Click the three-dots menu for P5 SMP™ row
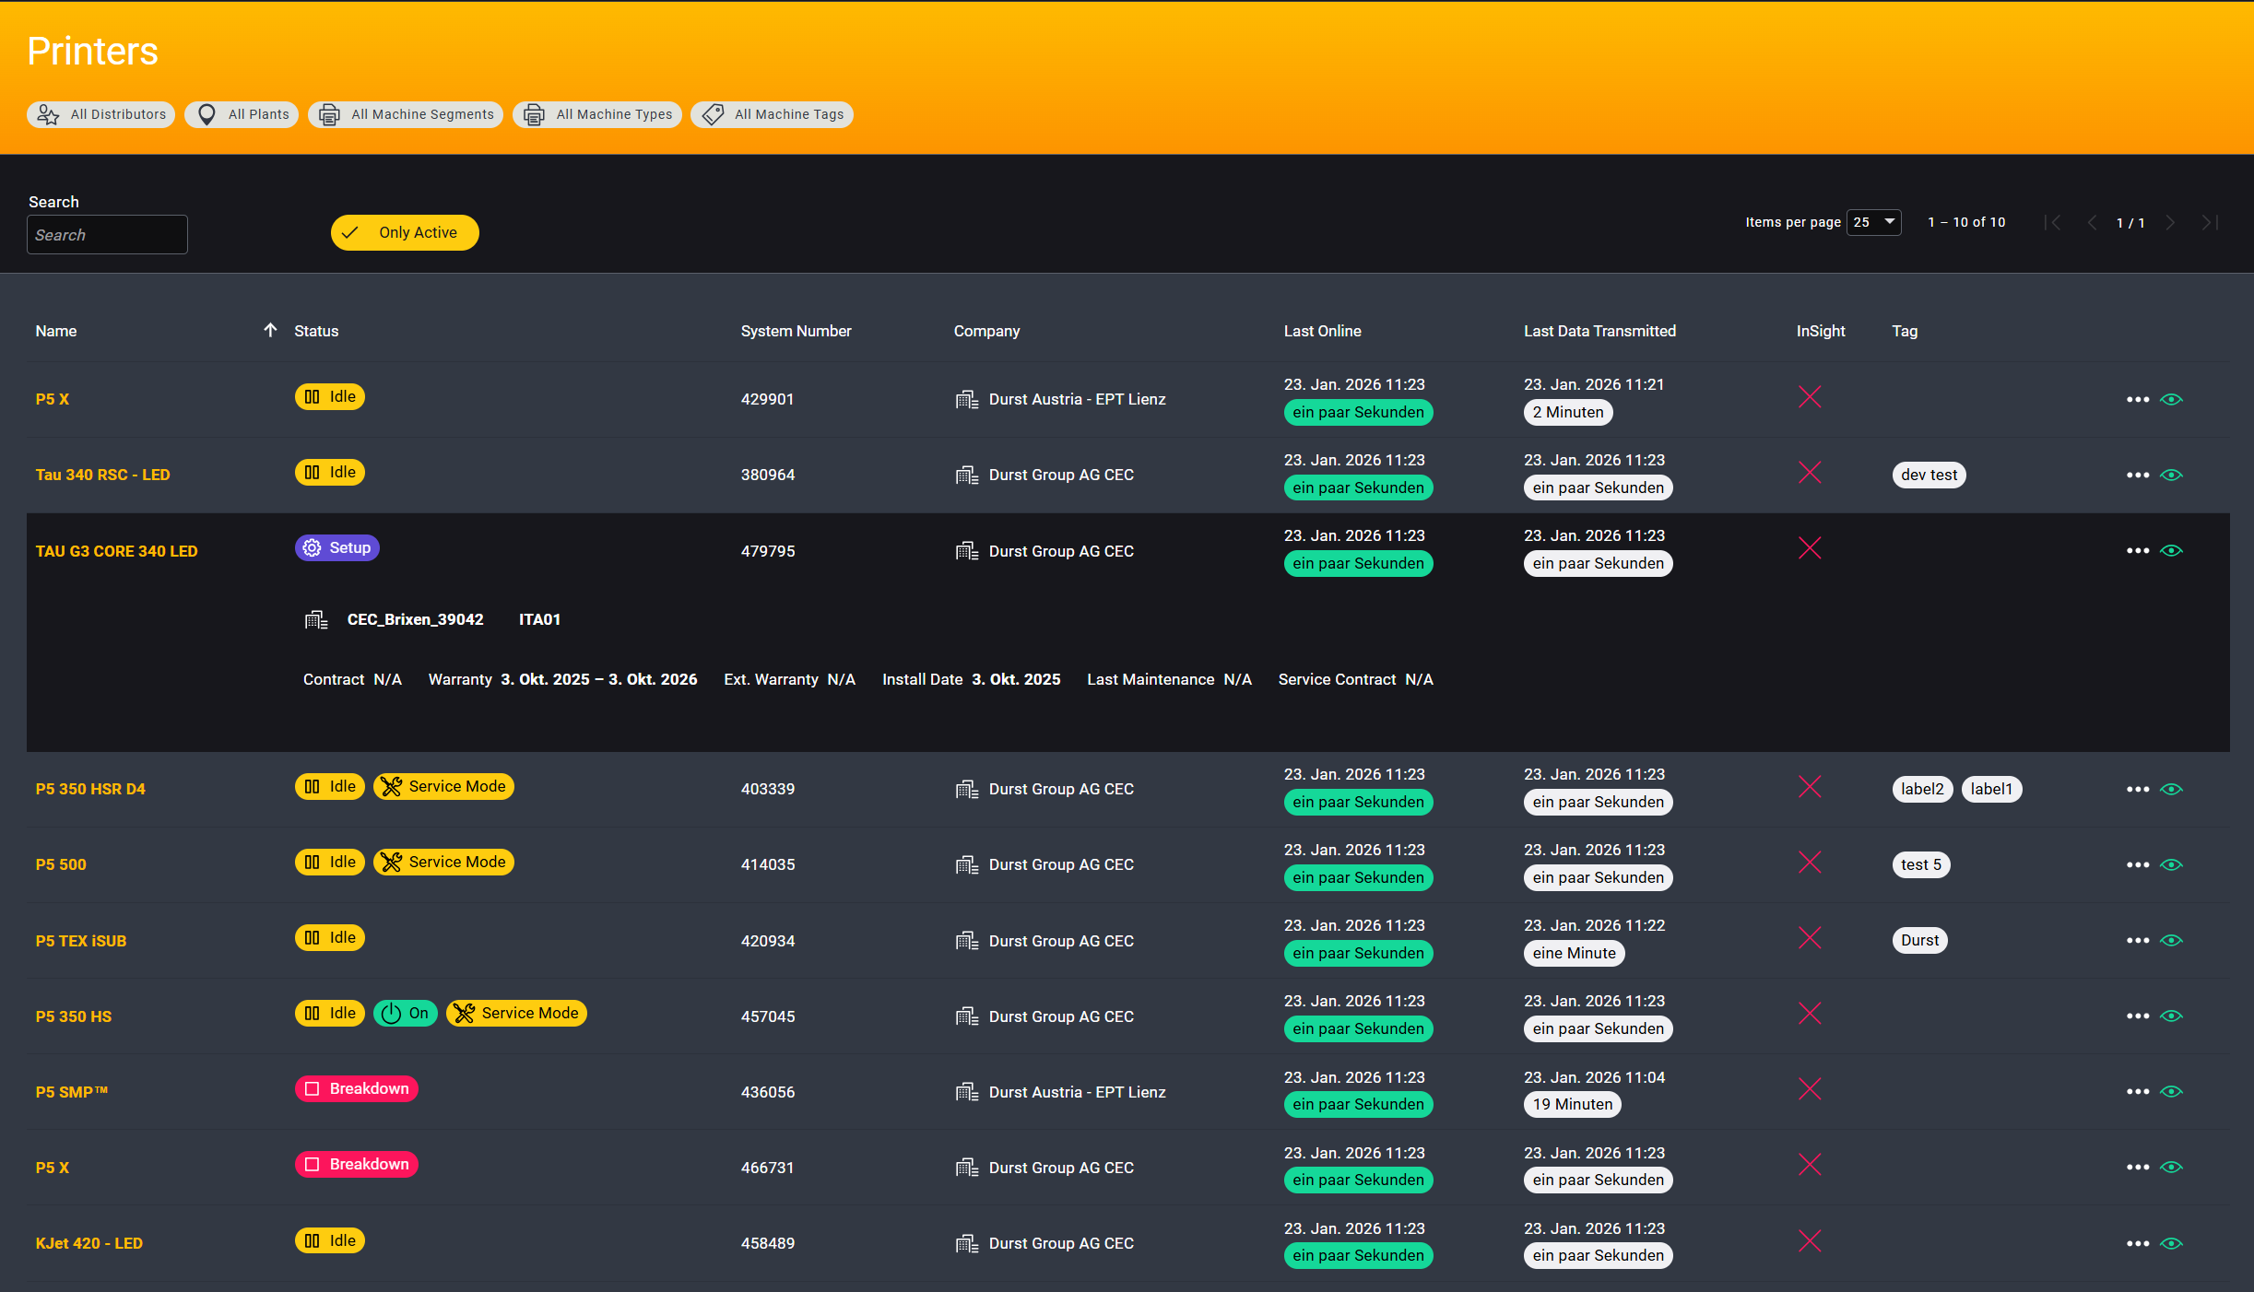 pos(2137,1092)
